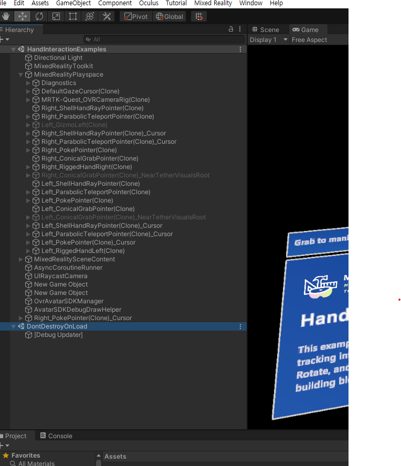Image resolution: width=401 pixels, height=466 pixels.
Task: Select the Scale tool
Action: pos(56,16)
